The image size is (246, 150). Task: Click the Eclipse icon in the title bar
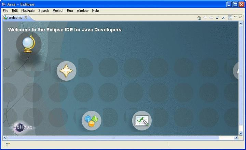[x=4, y=4]
